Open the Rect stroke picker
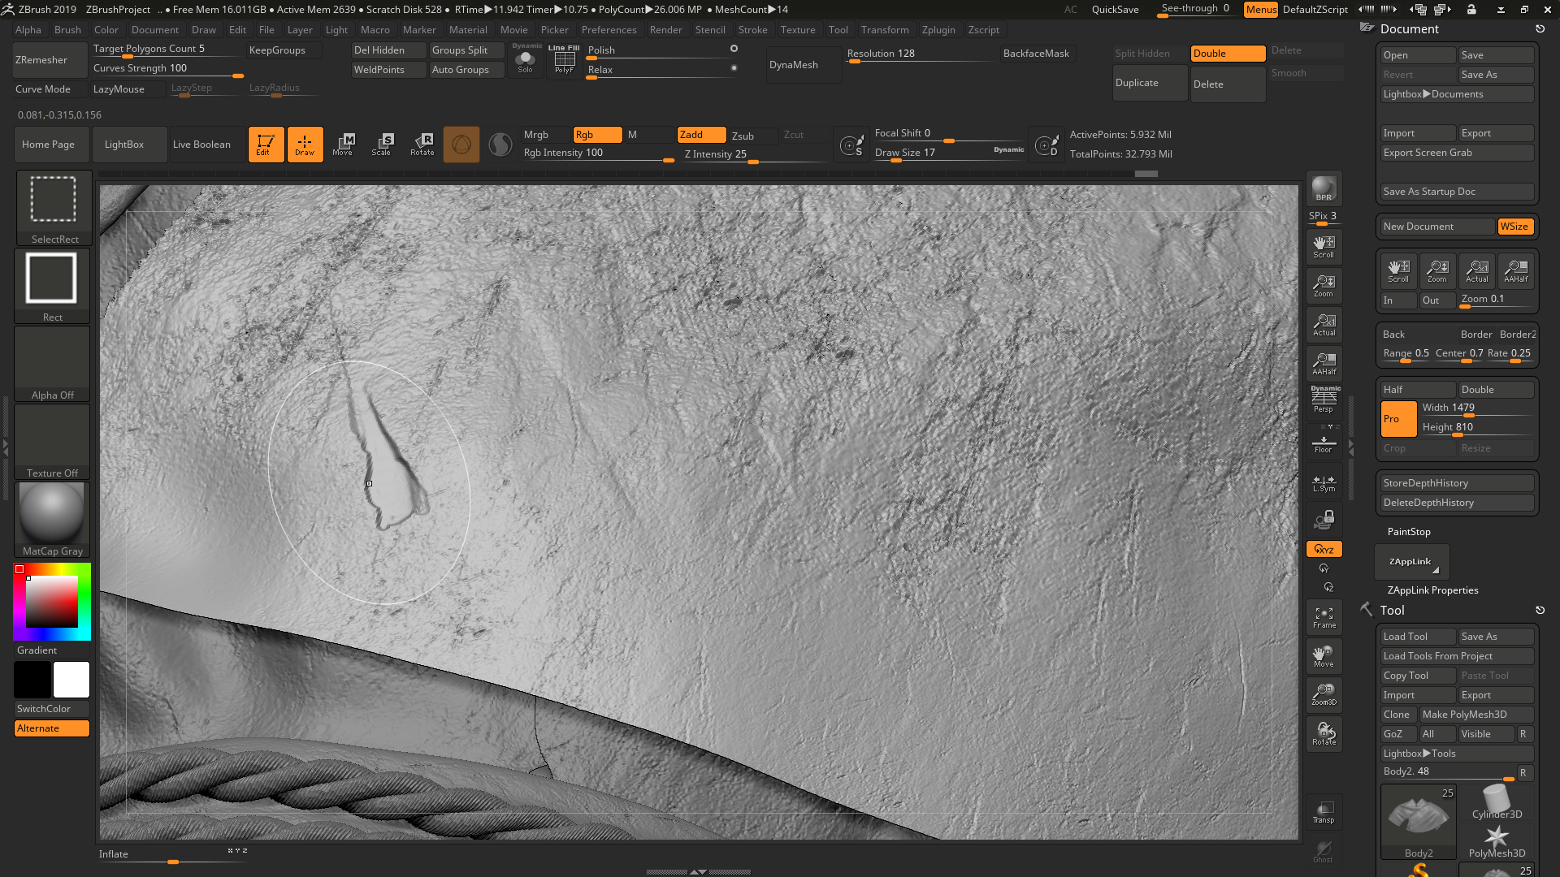Image resolution: width=1560 pixels, height=877 pixels. pos(52,285)
